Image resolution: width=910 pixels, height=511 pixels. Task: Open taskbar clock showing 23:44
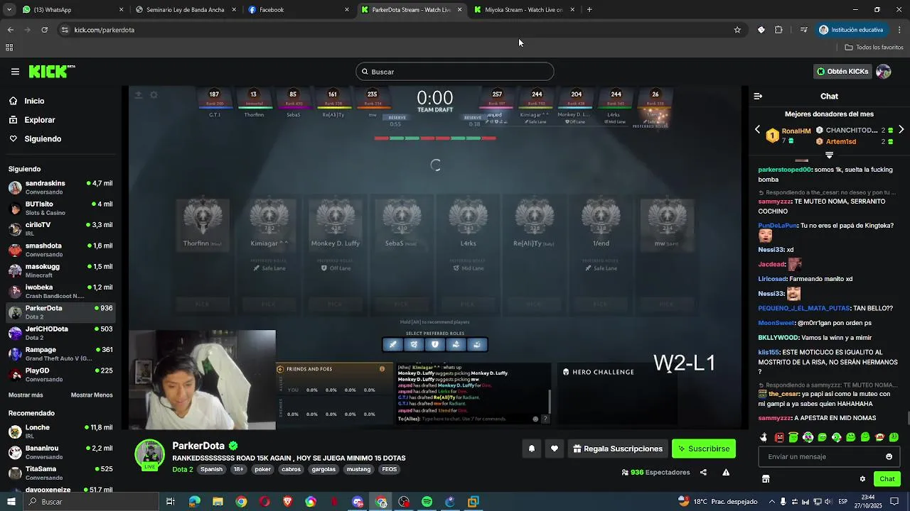[868, 502]
